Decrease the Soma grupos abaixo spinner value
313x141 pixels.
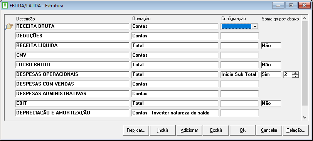coord(295,76)
